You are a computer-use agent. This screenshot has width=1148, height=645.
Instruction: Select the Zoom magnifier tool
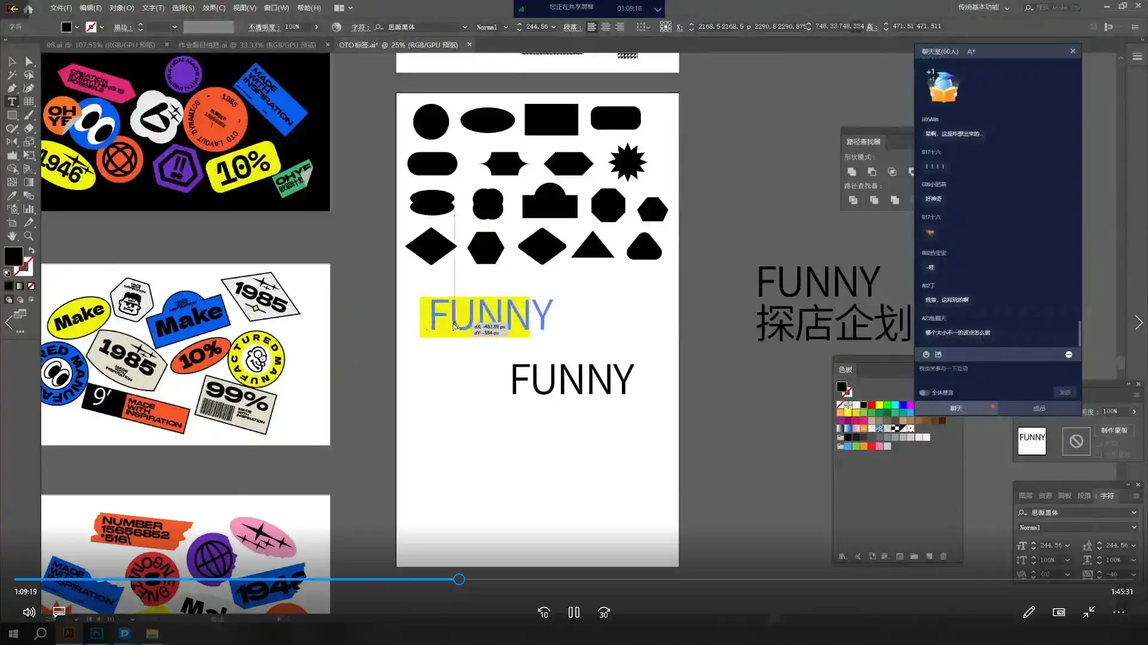click(29, 236)
